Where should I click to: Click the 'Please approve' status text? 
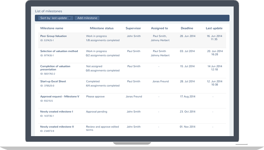click(x=95, y=97)
